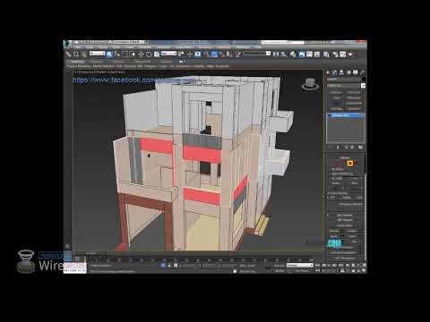Open the Render Setup dialog
Viewport: 430px width, 322px height.
[335, 54]
